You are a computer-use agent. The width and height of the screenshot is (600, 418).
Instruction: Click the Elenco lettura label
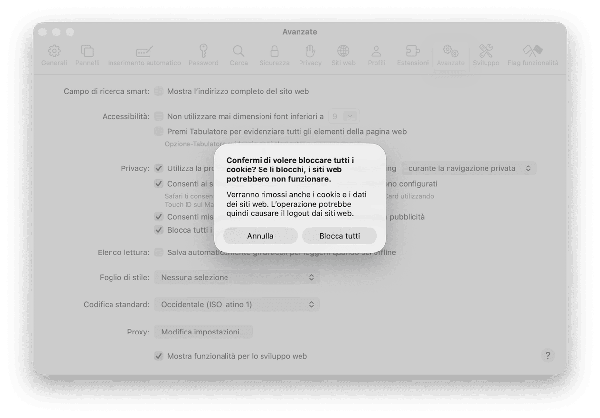(x=123, y=252)
